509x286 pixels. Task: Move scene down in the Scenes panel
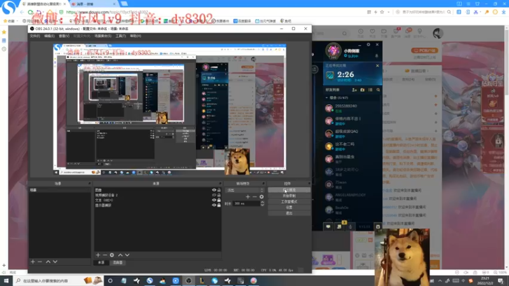(55, 262)
